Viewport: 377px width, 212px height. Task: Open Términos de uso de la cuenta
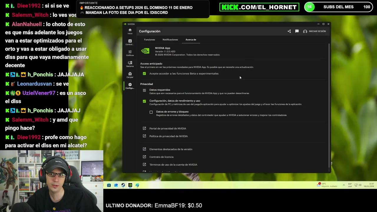173,165
